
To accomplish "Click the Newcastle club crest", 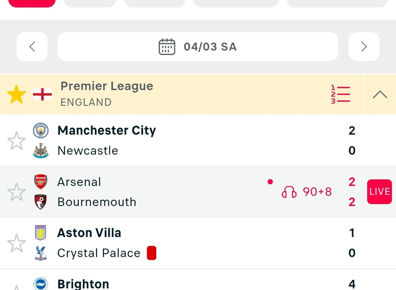I will [x=41, y=151].
